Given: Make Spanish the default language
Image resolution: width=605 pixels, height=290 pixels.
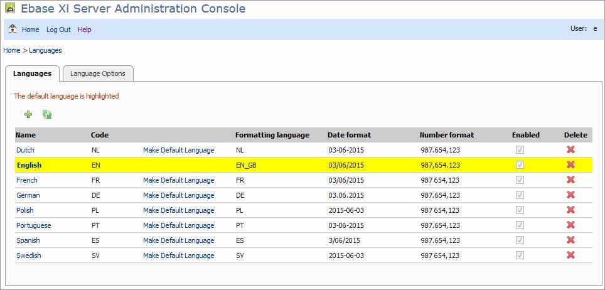Looking at the screenshot, I should [x=179, y=240].
